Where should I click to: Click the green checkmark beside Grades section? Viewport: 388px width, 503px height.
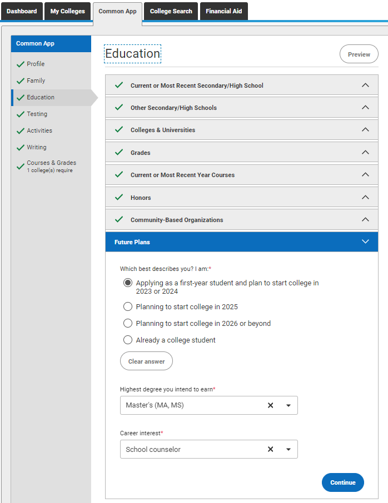coord(119,152)
